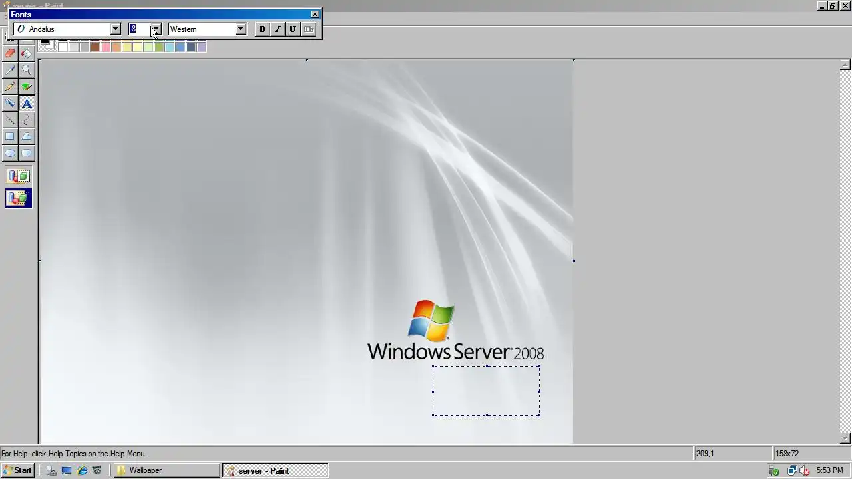852x479 pixels.
Task: Pick the olive green color swatch
Action: pyautogui.click(x=159, y=47)
